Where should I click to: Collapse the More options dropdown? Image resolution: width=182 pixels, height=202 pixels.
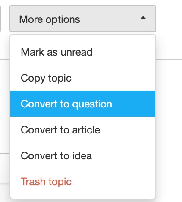83,19
